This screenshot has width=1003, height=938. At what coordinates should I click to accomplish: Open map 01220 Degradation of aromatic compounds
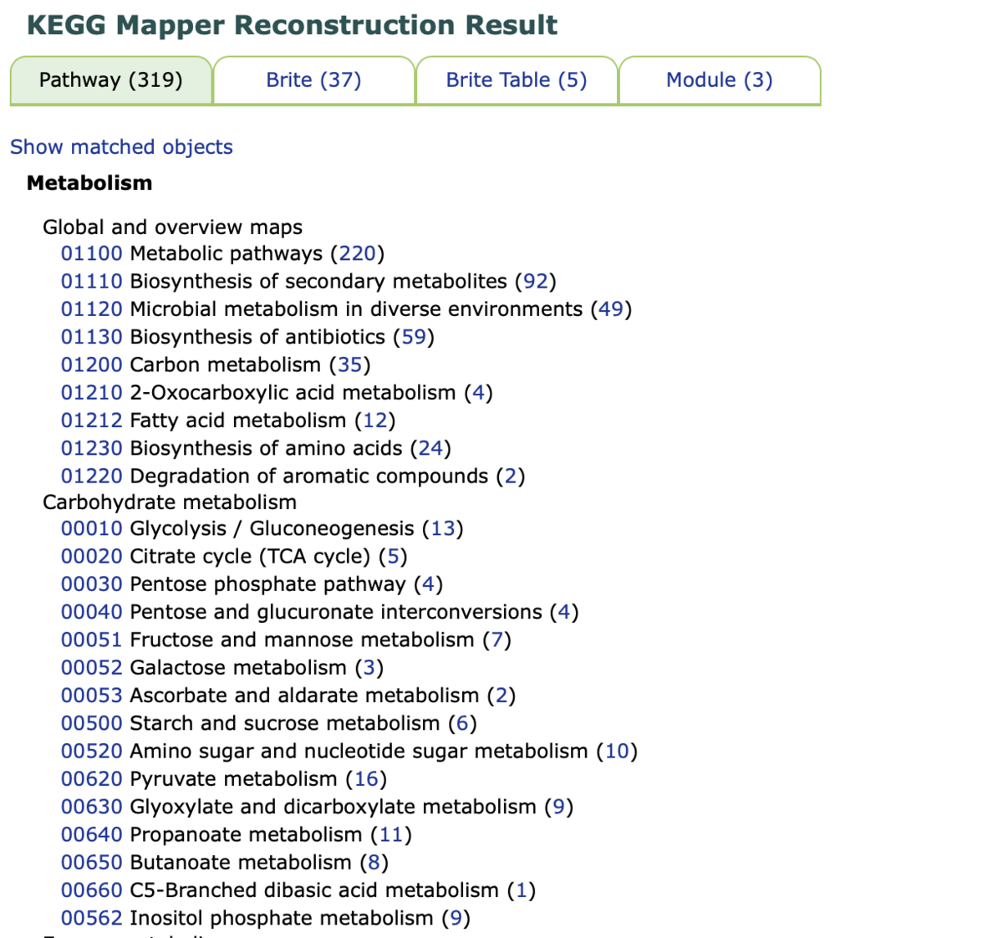pos(92,476)
